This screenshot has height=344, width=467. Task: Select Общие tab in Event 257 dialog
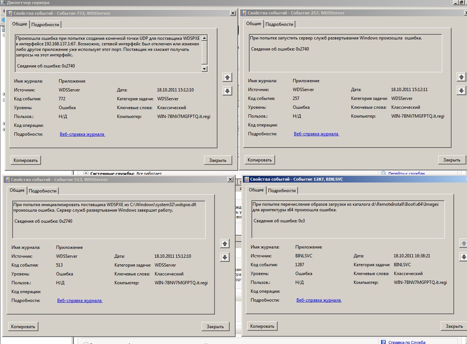(254, 24)
